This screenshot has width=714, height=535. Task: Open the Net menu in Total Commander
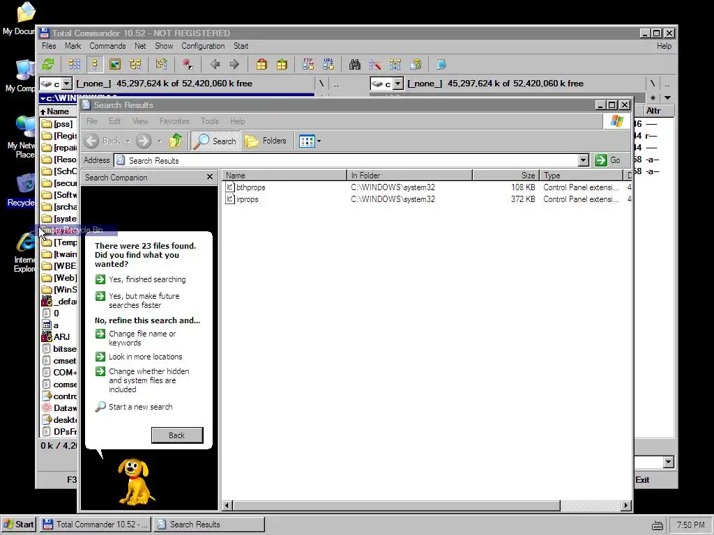(x=140, y=46)
